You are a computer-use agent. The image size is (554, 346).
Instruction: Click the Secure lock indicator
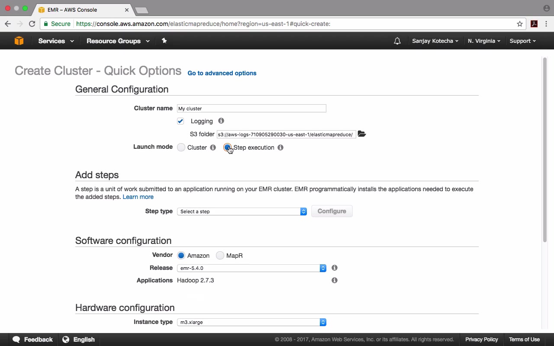pos(57,24)
